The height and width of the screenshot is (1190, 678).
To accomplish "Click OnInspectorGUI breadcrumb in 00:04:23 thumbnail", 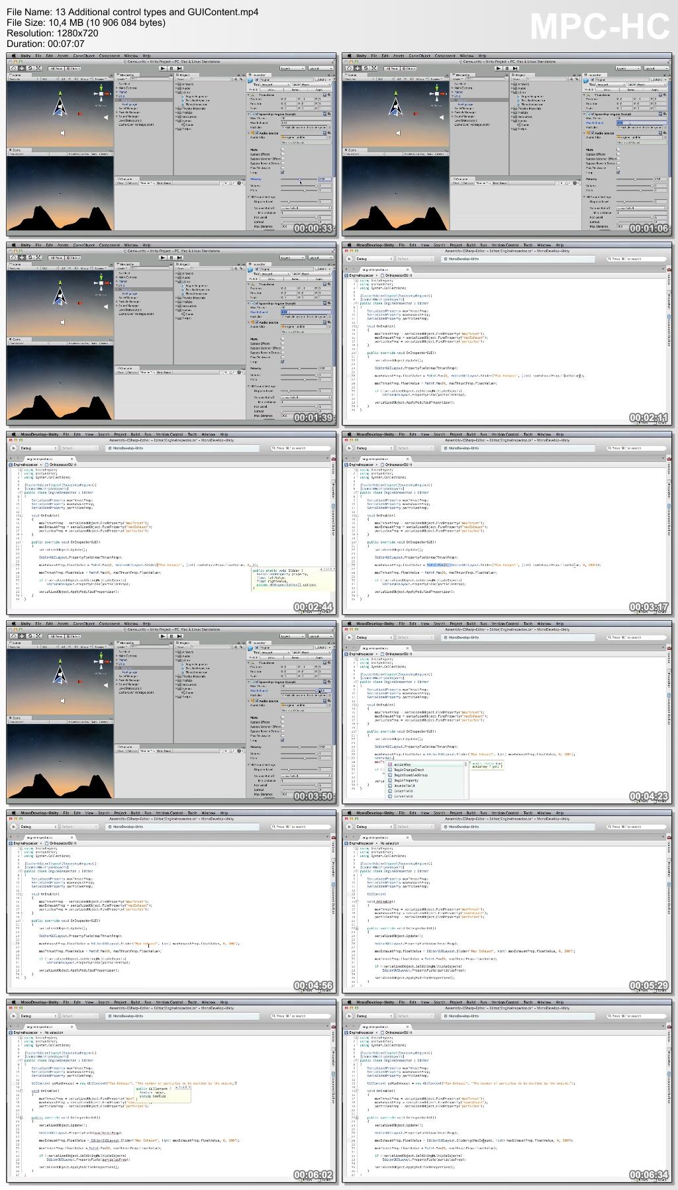I will [x=397, y=654].
